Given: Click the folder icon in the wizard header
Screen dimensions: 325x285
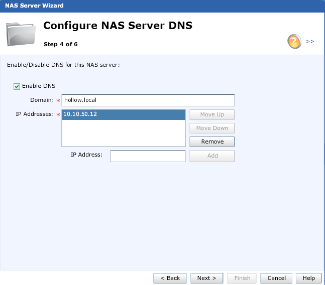Looking at the screenshot, I should pos(21,33).
